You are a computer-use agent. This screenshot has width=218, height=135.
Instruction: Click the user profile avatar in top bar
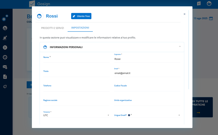coord(209,4)
